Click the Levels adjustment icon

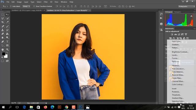click(175, 35)
